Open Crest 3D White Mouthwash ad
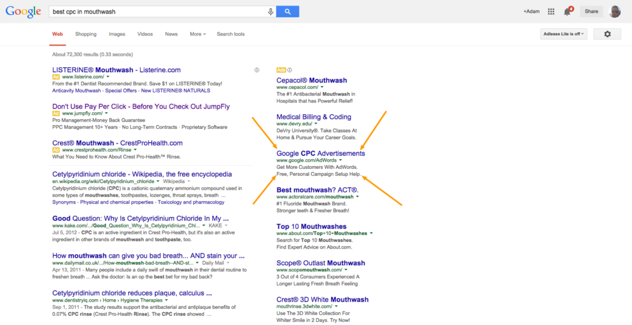Screen dimensions: 632x325 (322, 300)
